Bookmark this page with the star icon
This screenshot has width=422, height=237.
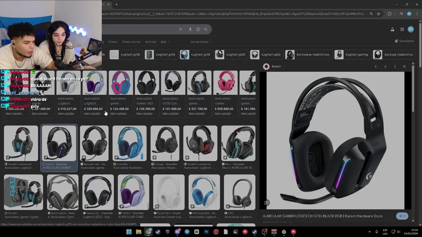[378, 14]
